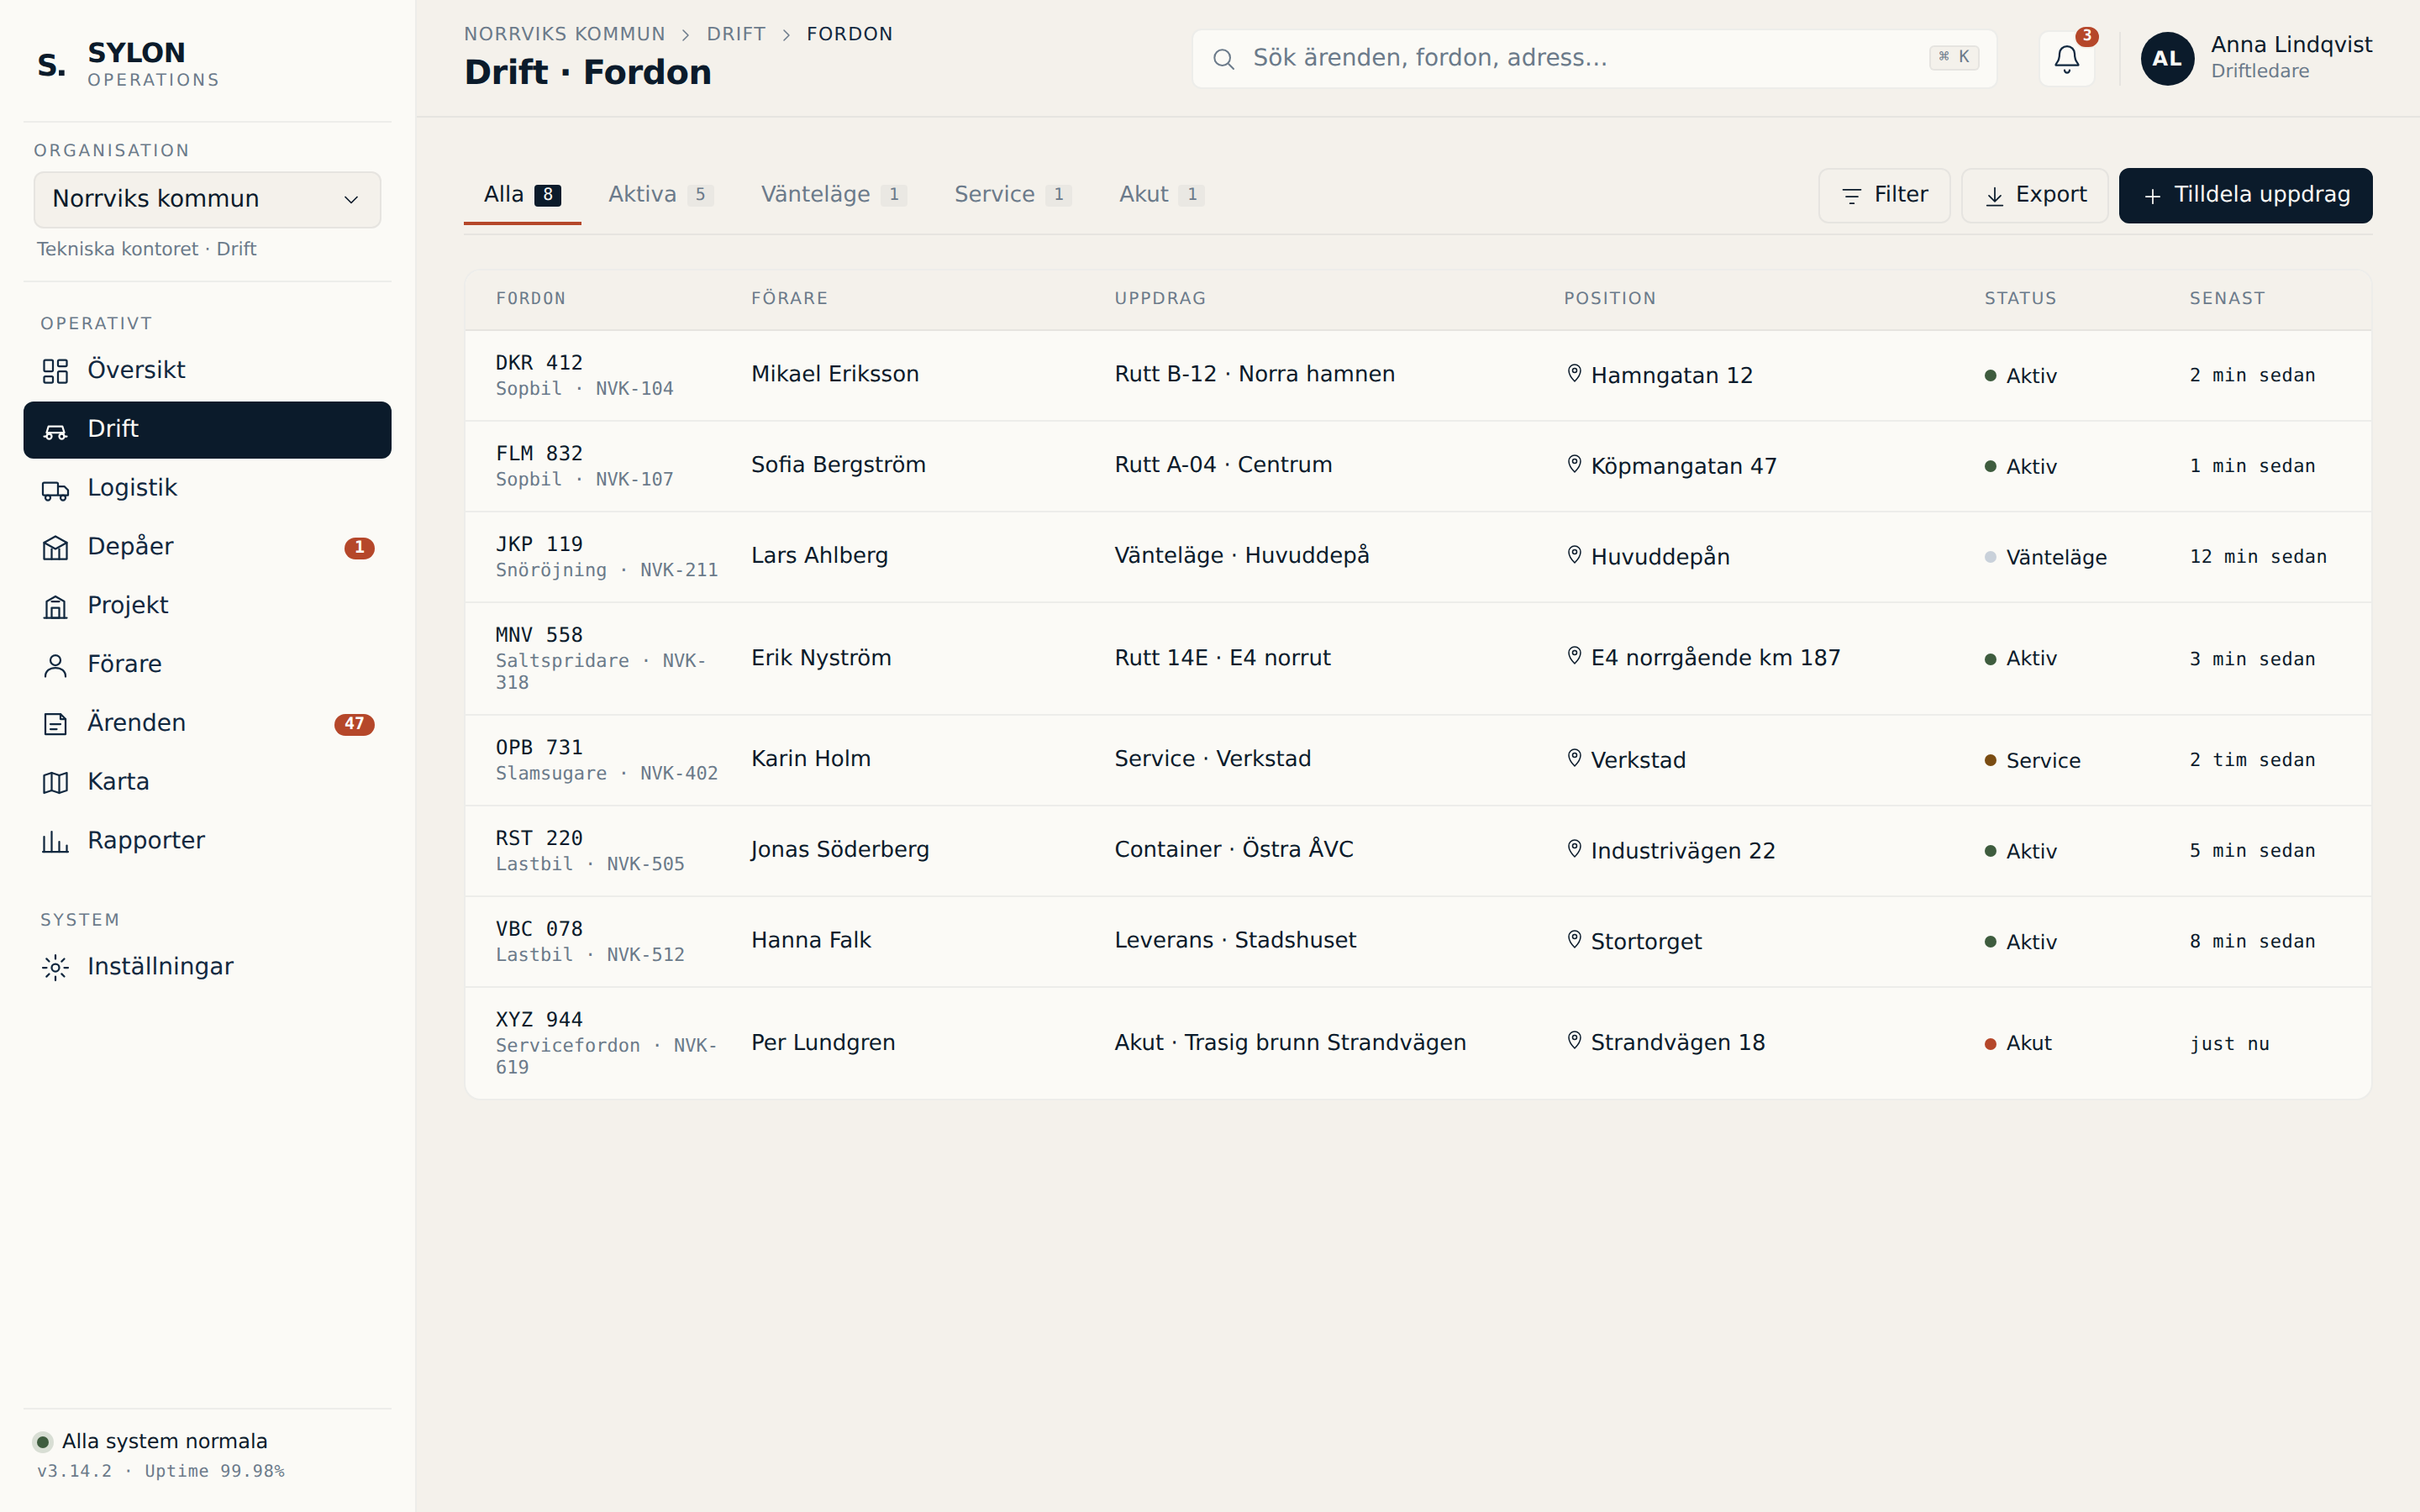Click the AL user avatar
This screenshot has width=2420, height=1512.
[x=2167, y=59]
